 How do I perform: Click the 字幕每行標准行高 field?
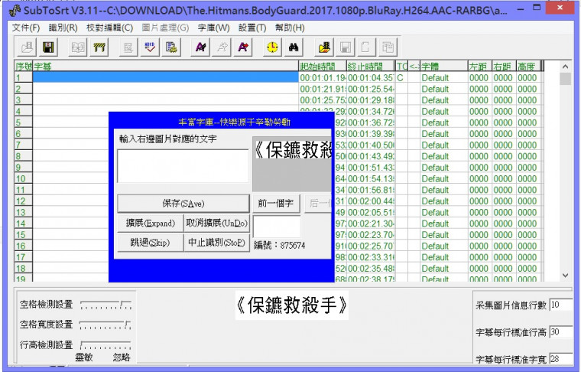[560, 332]
